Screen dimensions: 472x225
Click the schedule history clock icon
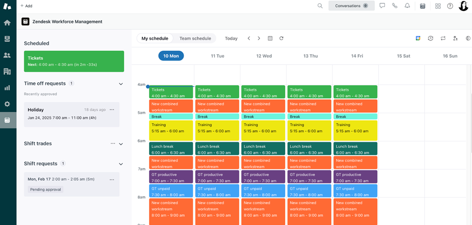click(430, 38)
